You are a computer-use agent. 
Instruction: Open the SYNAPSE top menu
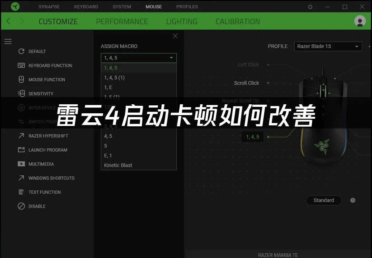click(49, 6)
